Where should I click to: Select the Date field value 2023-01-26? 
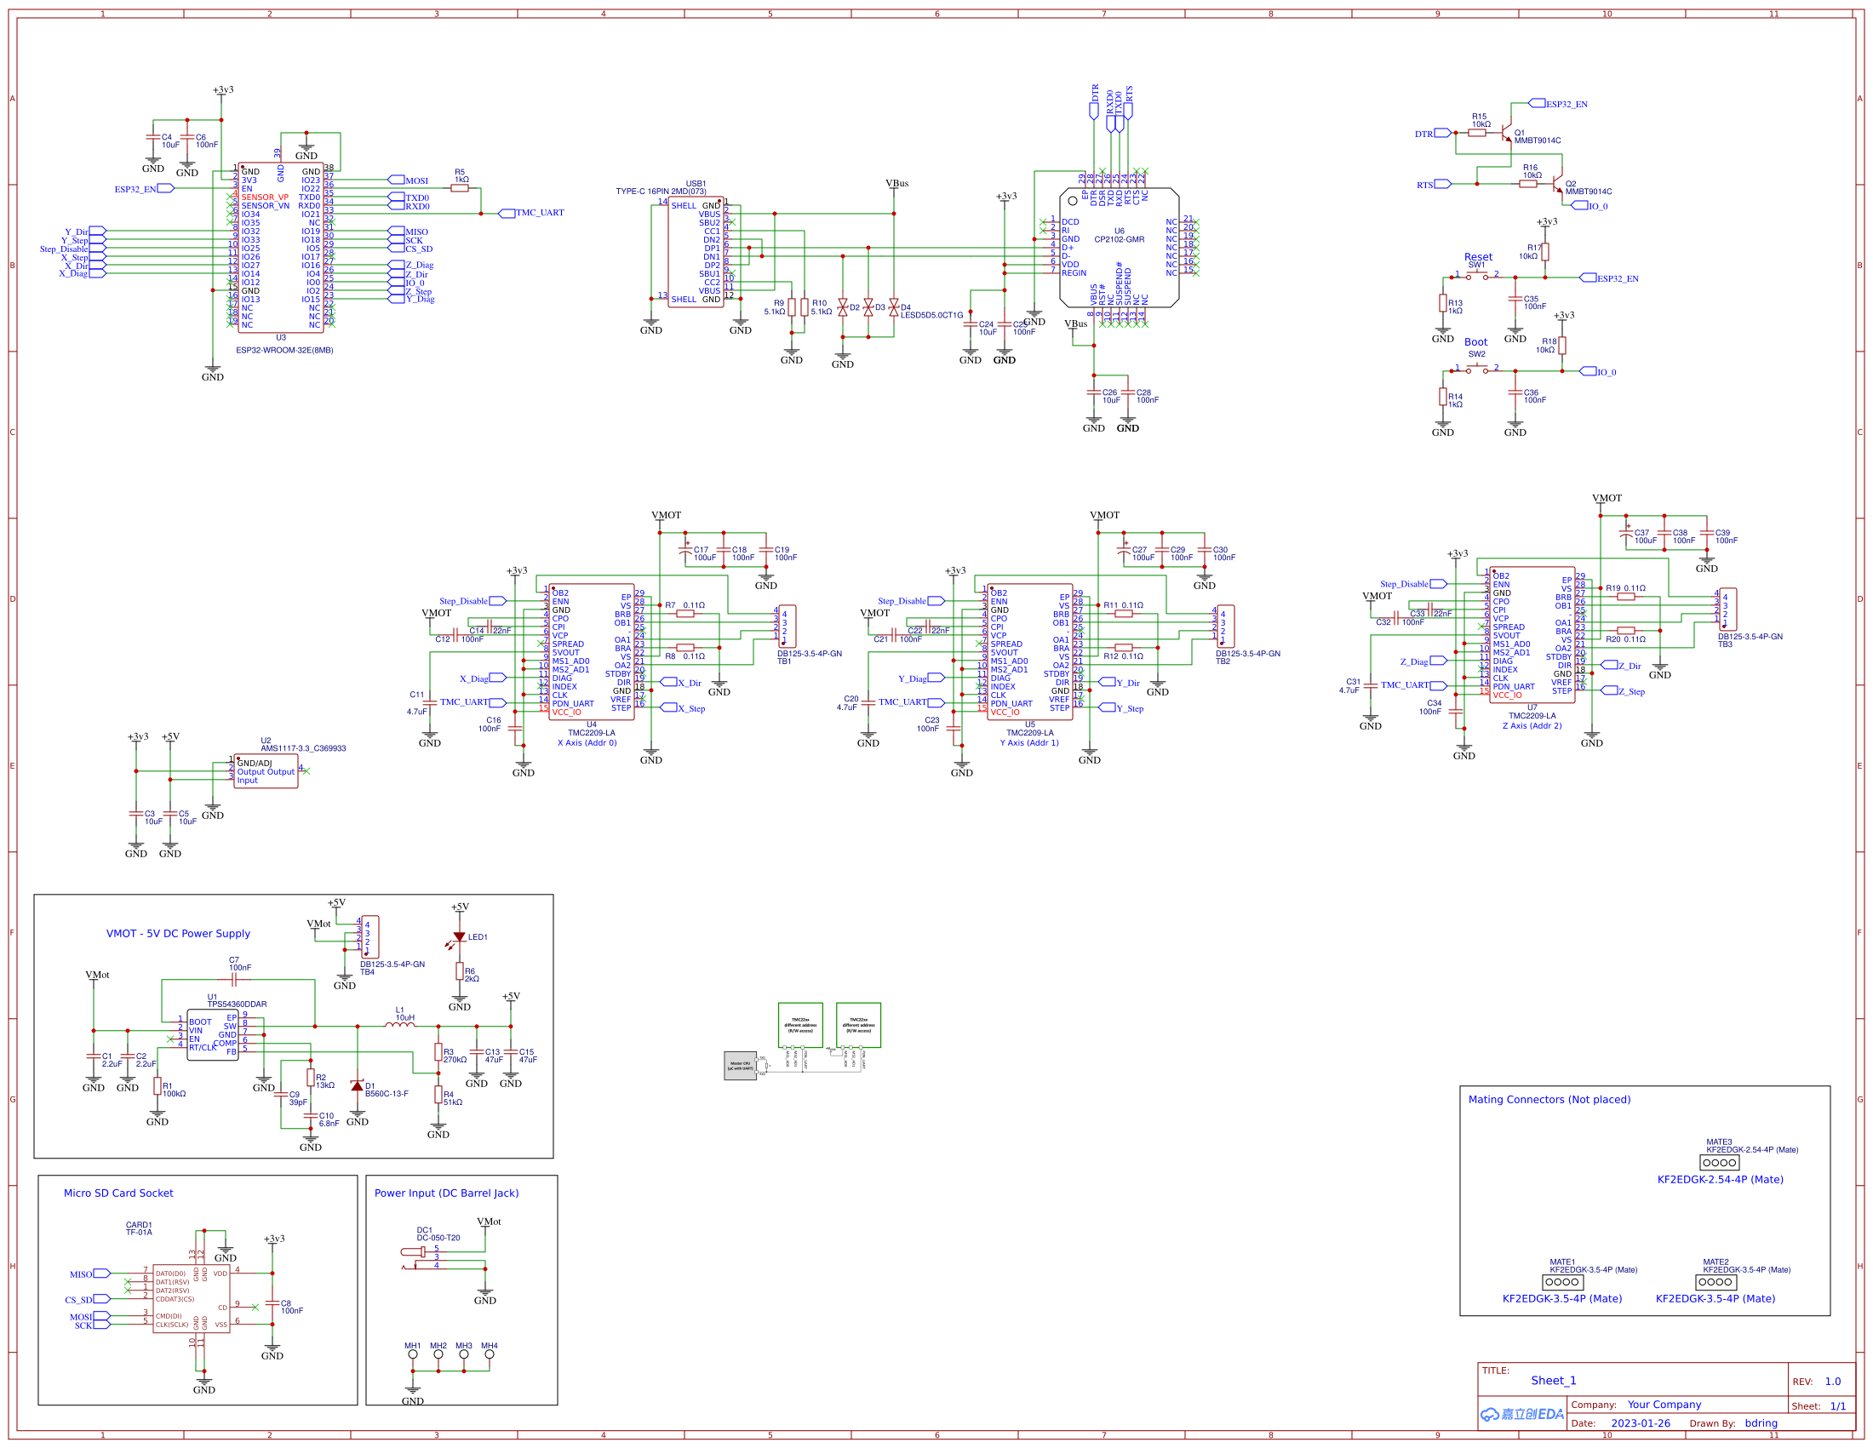coord(1641,1423)
